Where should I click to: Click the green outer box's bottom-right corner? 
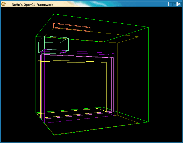coord(148,122)
